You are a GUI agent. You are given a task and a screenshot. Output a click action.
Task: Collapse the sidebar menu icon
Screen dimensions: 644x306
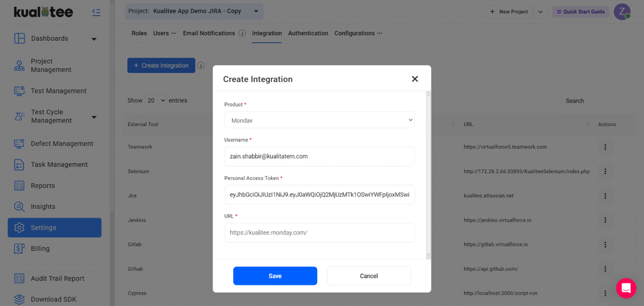click(96, 12)
